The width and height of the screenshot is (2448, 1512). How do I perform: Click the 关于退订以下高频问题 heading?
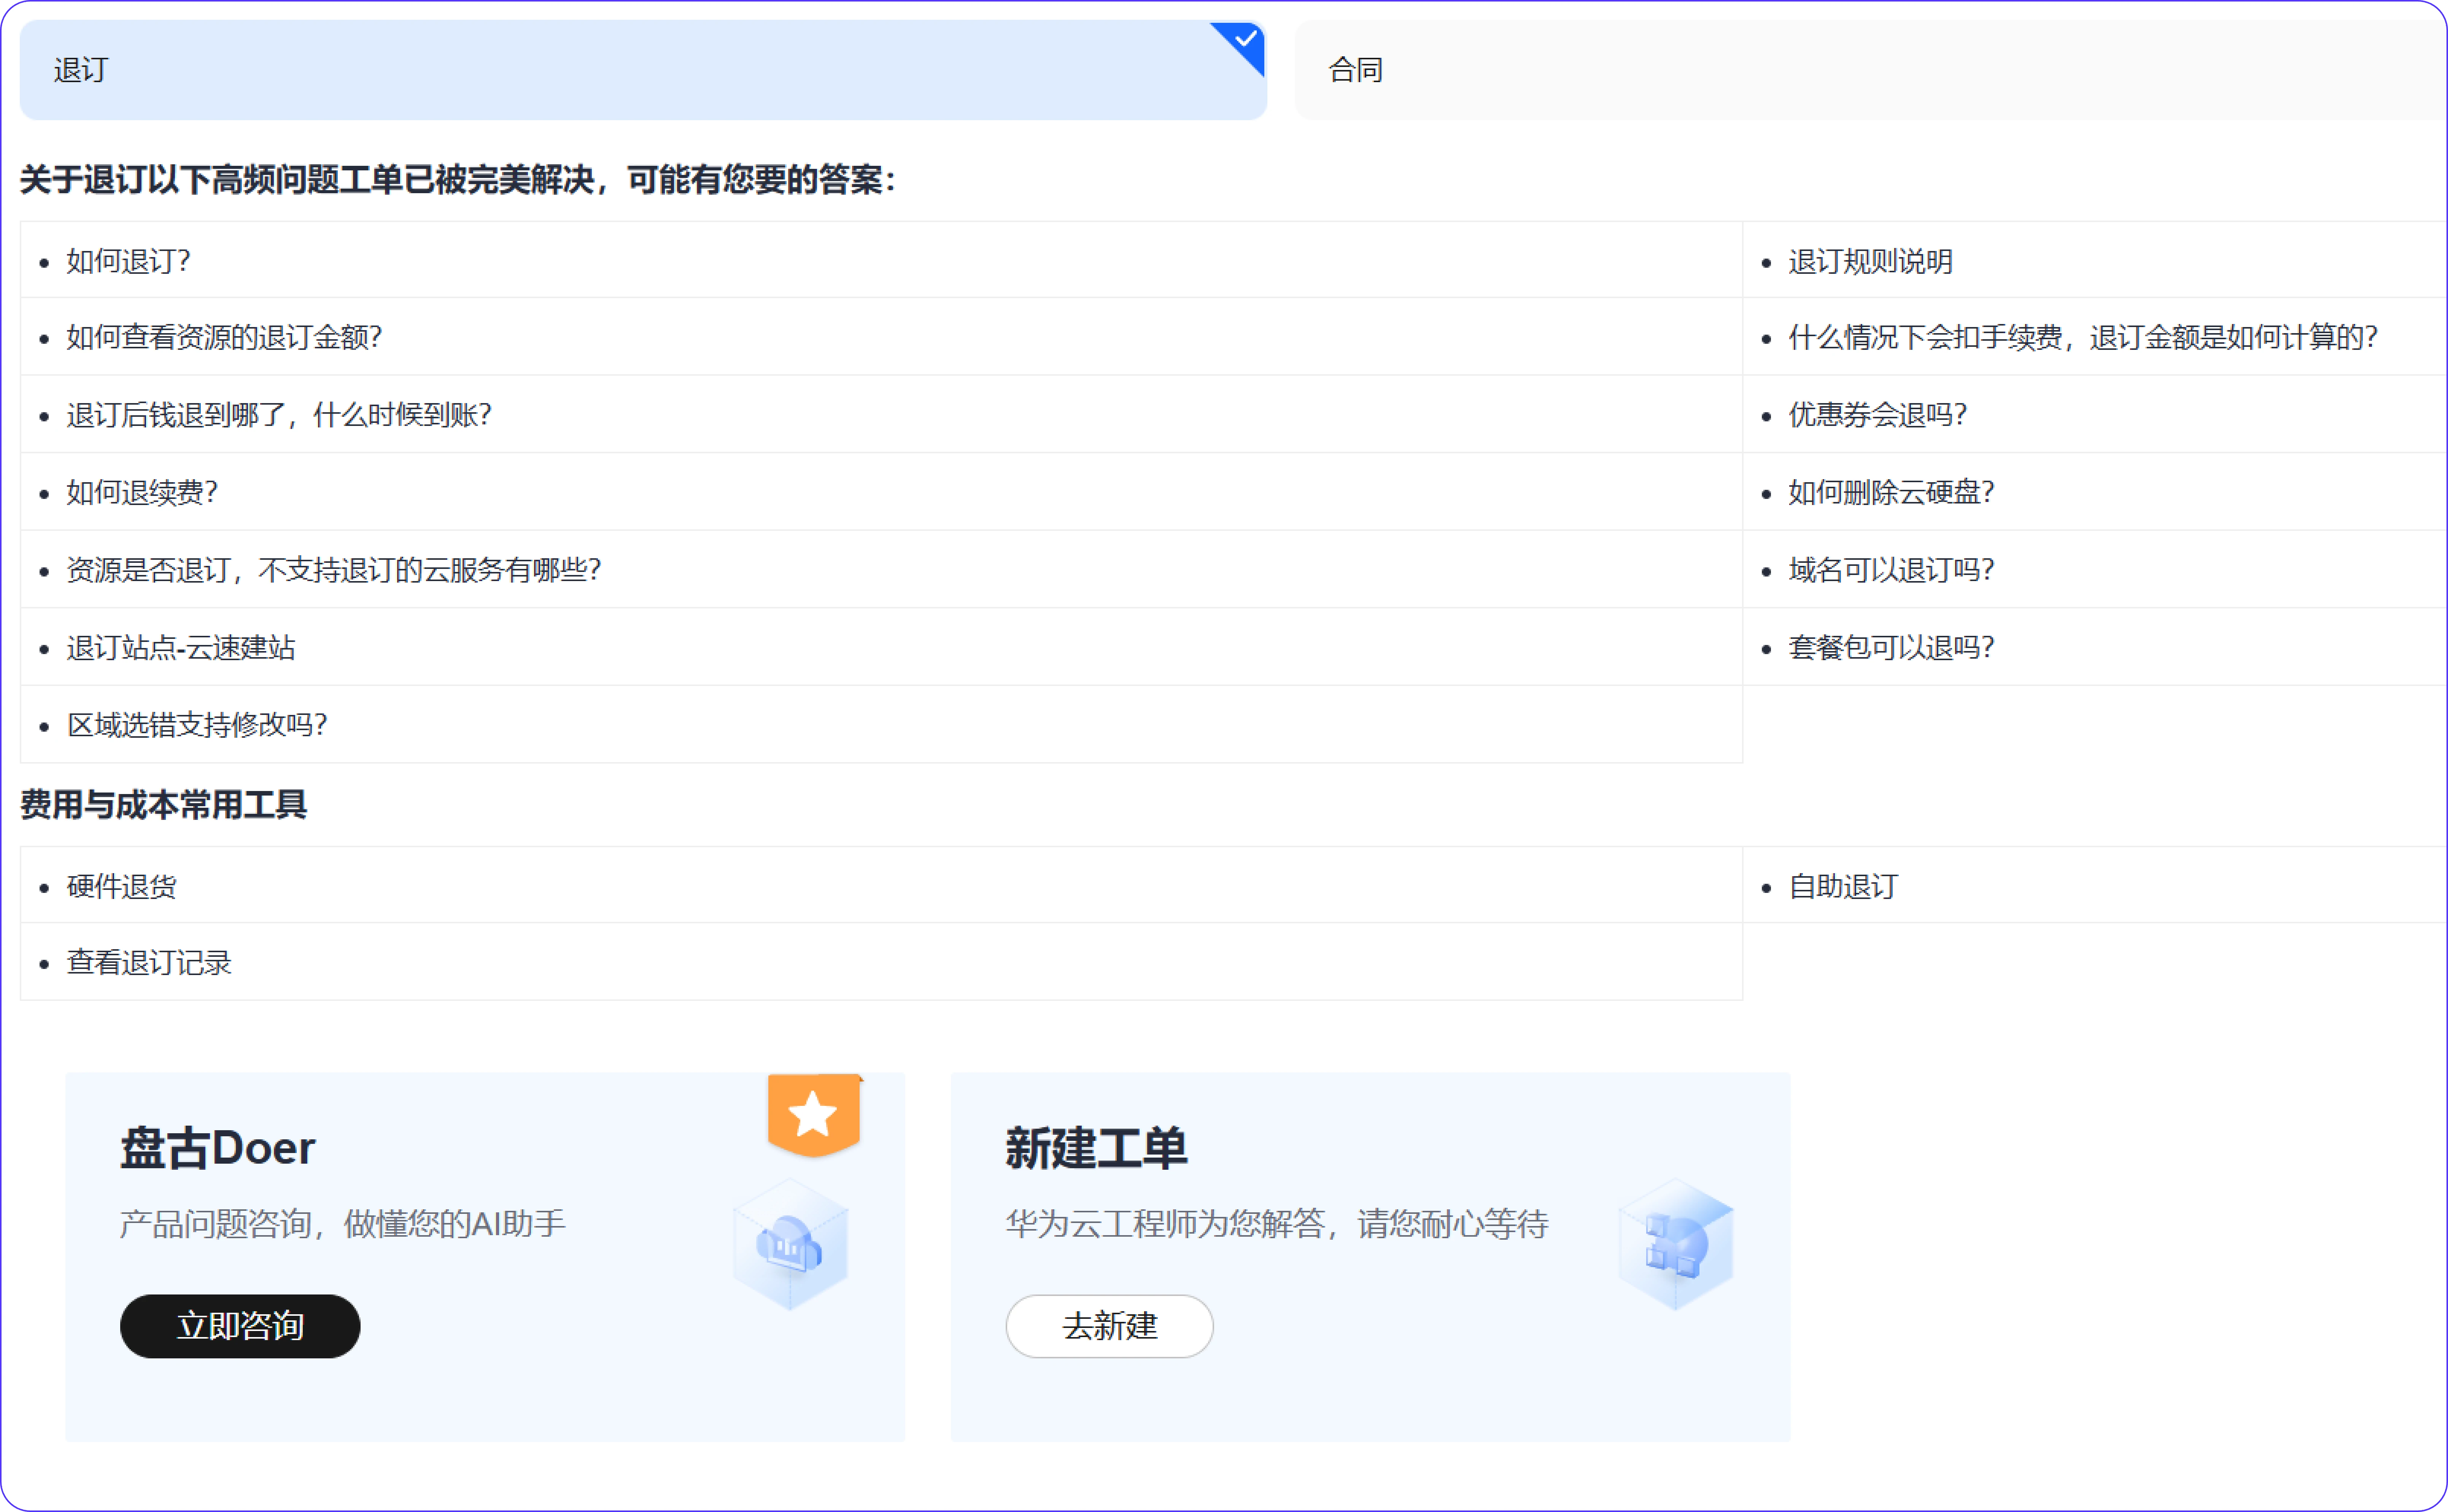pyautogui.click(x=458, y=180)
